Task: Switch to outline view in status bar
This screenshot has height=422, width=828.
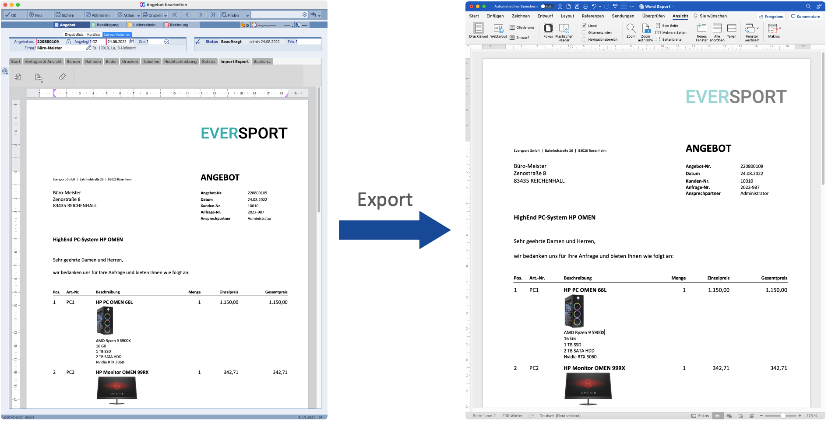Action: tap(740, 416)
